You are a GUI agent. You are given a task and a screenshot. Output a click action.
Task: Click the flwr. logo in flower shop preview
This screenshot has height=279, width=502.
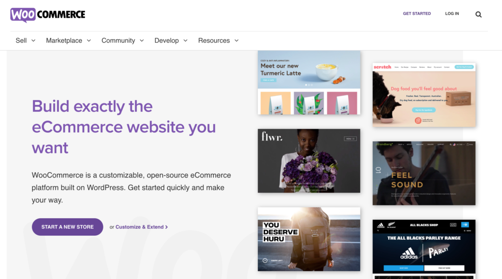point(272,137)
